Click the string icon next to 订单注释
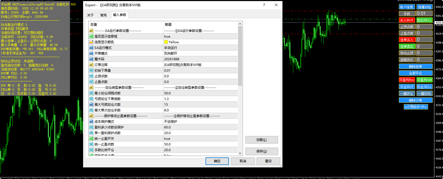The image size is (443, 179). [91, 65]
